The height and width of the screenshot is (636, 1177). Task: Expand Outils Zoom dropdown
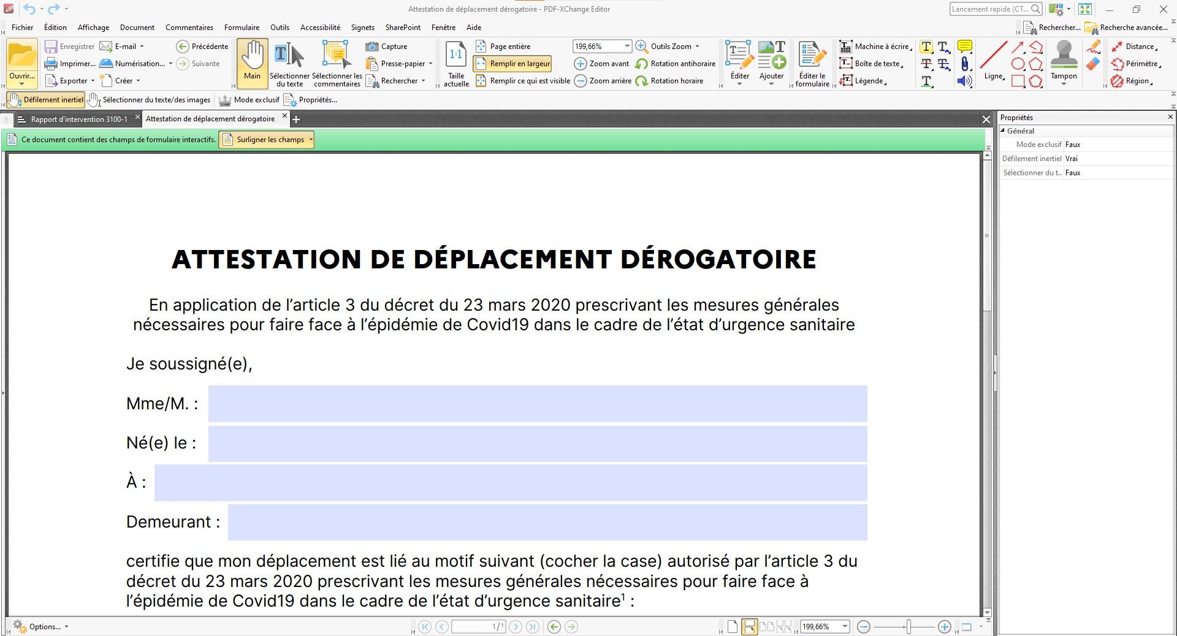tap(697, 47)
